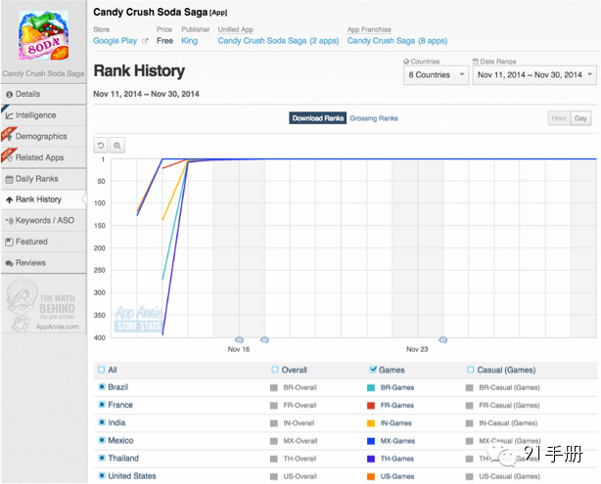The height and width of the screenshot is (484, 601).
Task: Open the date range dropdown Nov 11 – Nov 30
Action: coord(534,75)
